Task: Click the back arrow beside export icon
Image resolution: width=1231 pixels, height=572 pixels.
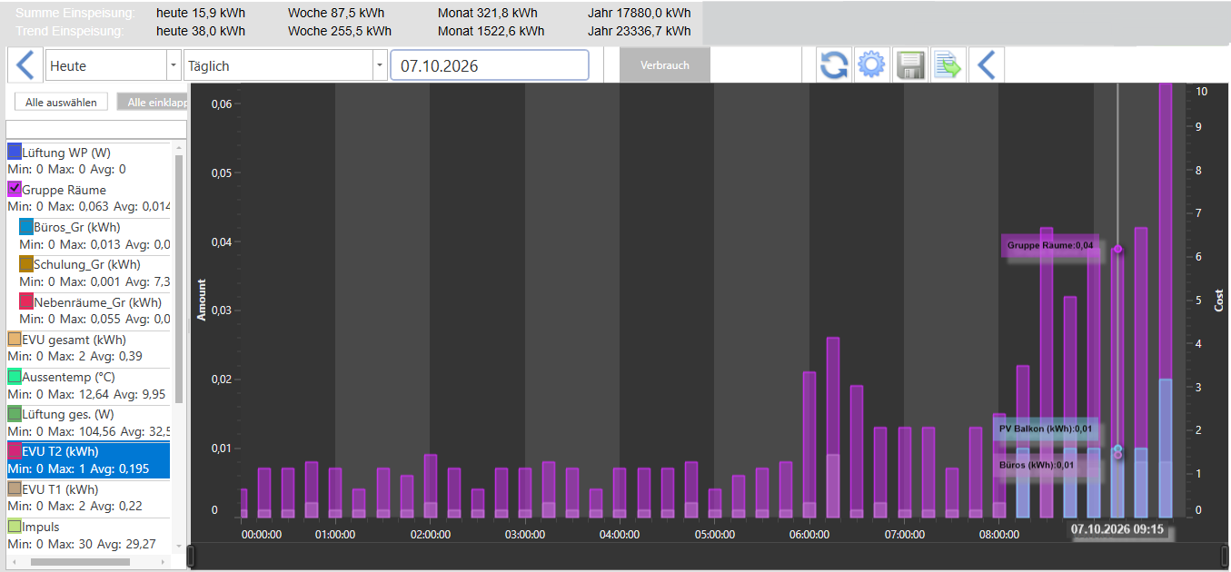Action: pos(986,65)
